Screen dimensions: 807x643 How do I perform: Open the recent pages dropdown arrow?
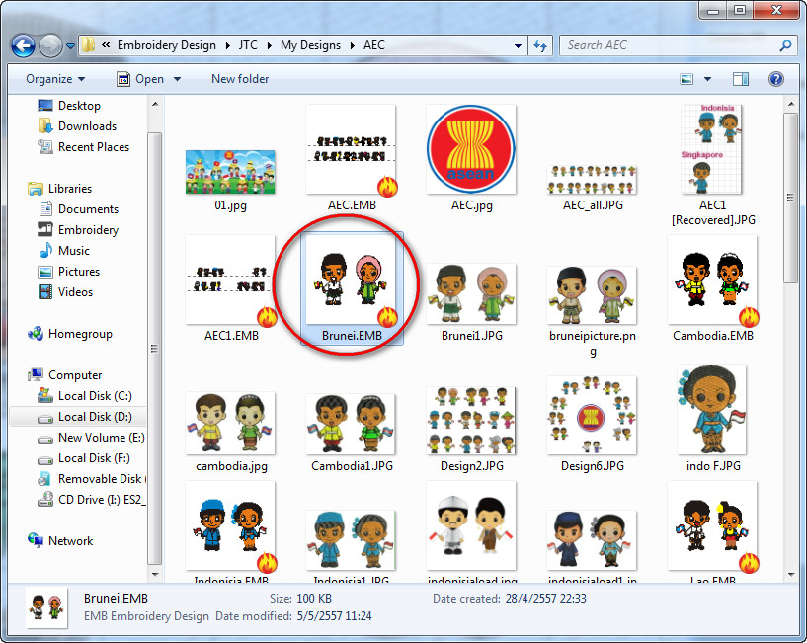point(70,46)
